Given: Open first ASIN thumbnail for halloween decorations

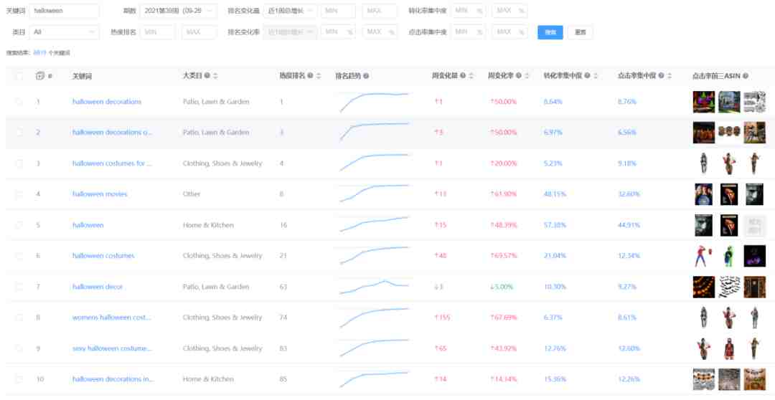Looking at the screenshot, I should tap(703, 102).
